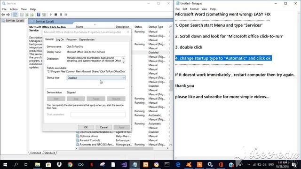Click the Properties sheet toolbar icon
Viewport: 301px width, 169px height.
[22, 15]
